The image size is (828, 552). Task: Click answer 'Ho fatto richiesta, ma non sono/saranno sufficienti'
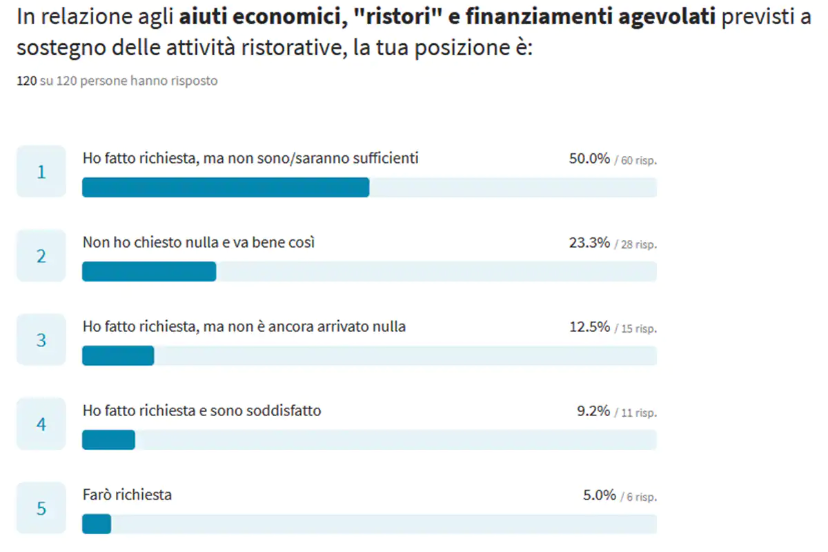(250, 158)
